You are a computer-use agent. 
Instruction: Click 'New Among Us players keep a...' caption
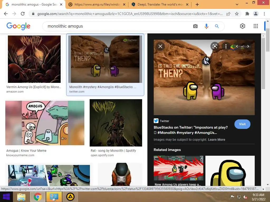click(x=178, y=184)
